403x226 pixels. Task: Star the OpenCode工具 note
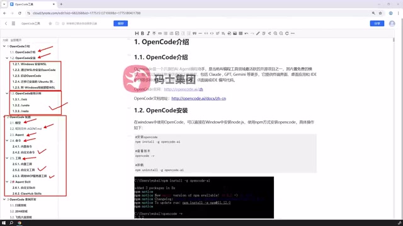tap(50, 23)
